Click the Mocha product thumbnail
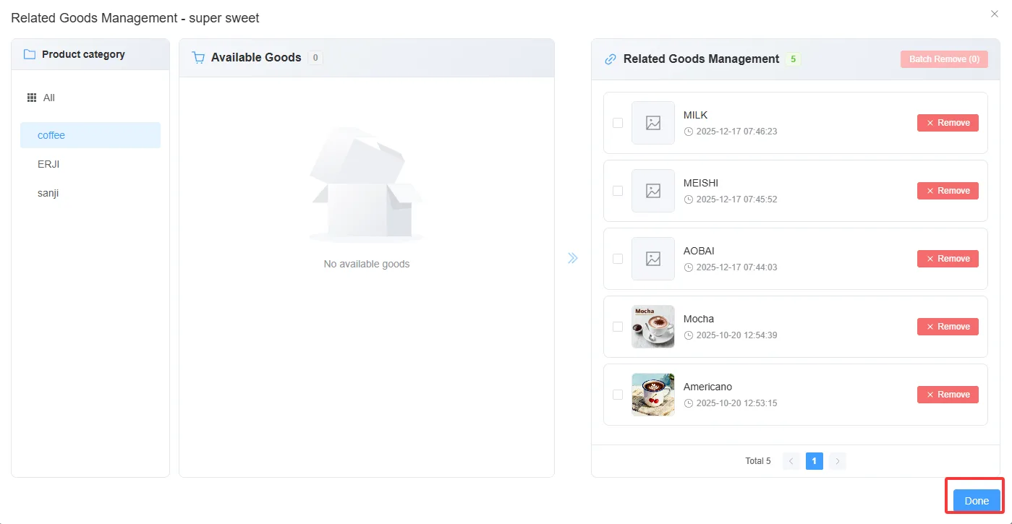Screen dimensions: 1012x524 [x=653, y=327]
